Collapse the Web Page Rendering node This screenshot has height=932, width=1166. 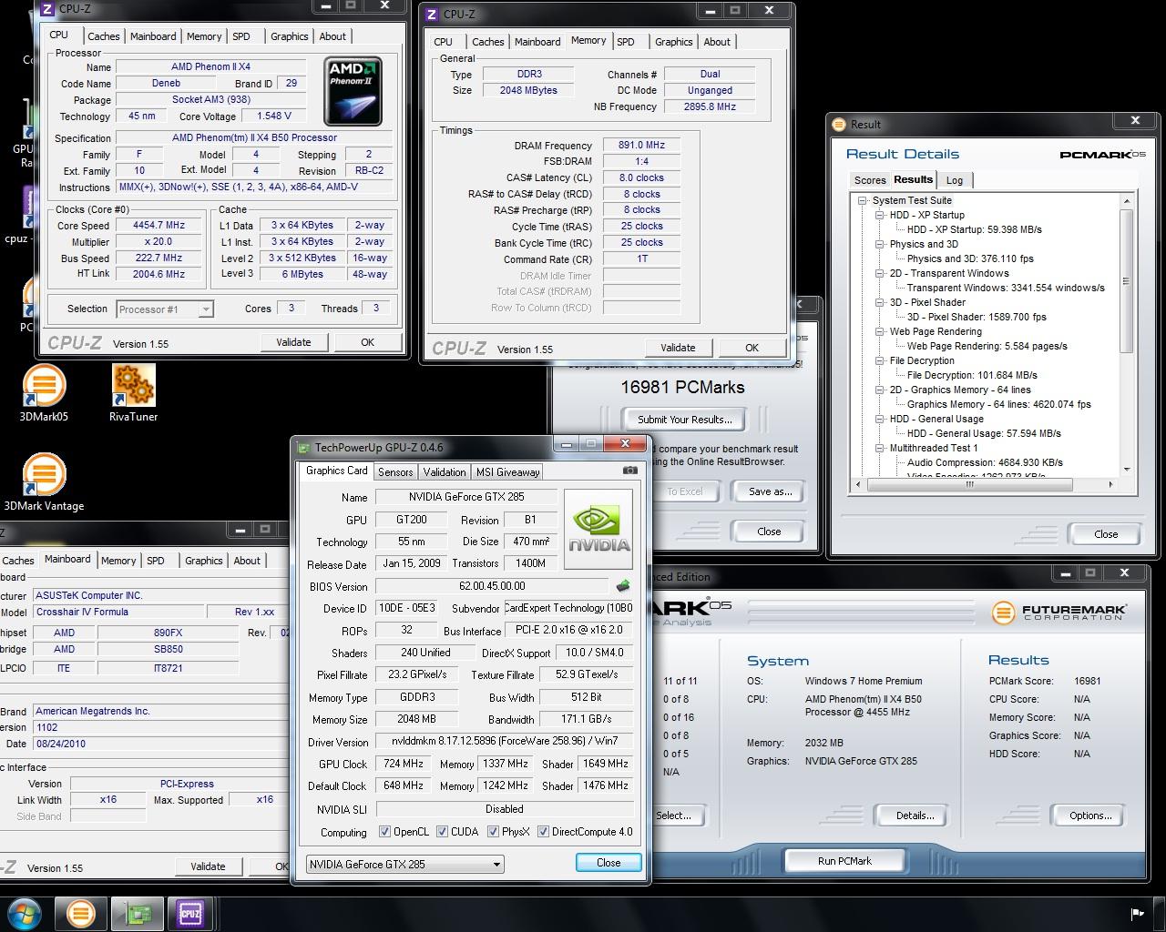click(880, 331)
